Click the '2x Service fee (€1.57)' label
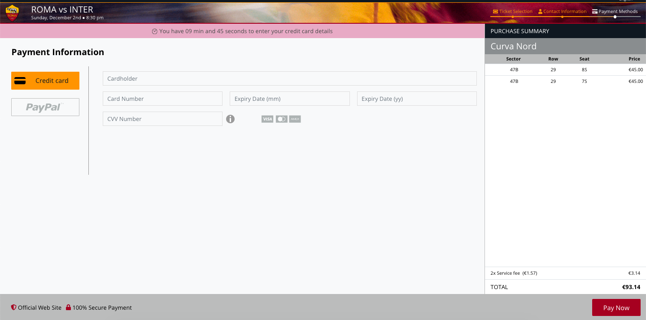This screenshot has width=646, height=320. coord(514,273)
